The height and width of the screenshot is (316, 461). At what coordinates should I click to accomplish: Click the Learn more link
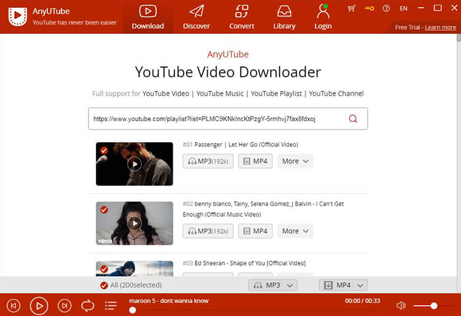(x=441, y=27)
